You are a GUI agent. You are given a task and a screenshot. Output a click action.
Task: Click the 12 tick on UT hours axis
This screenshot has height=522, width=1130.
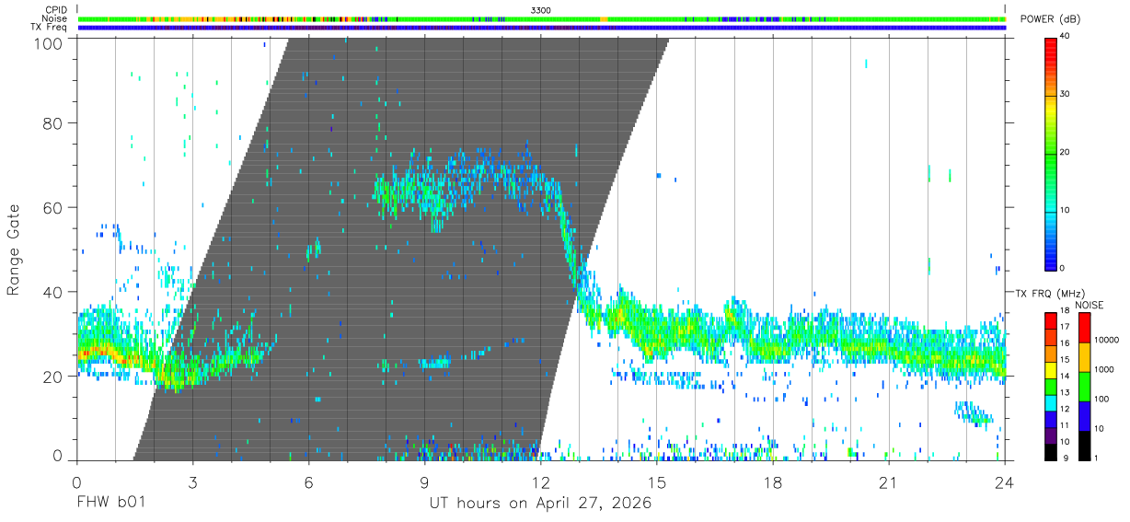coord(541,481)
